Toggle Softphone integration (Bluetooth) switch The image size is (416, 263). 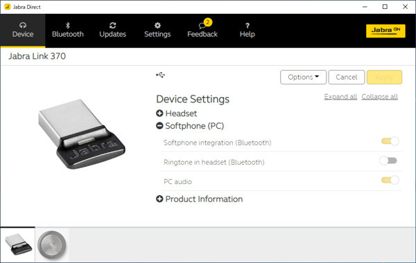pos(390,141)
